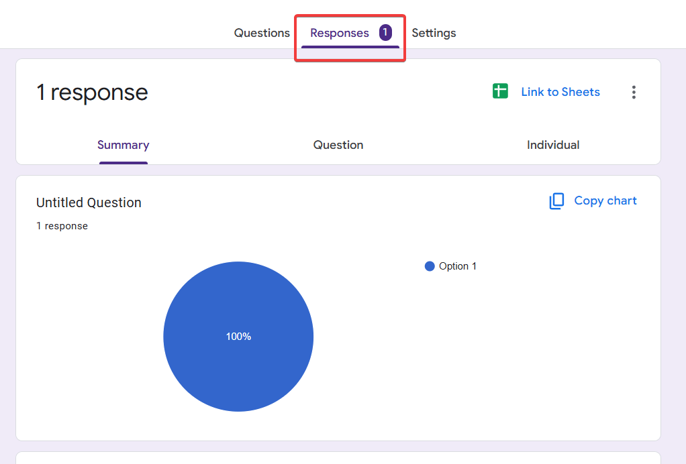Click the green Google Sheets icon
The height and width of the screenshot is (464, 686).
pos(500,92)
